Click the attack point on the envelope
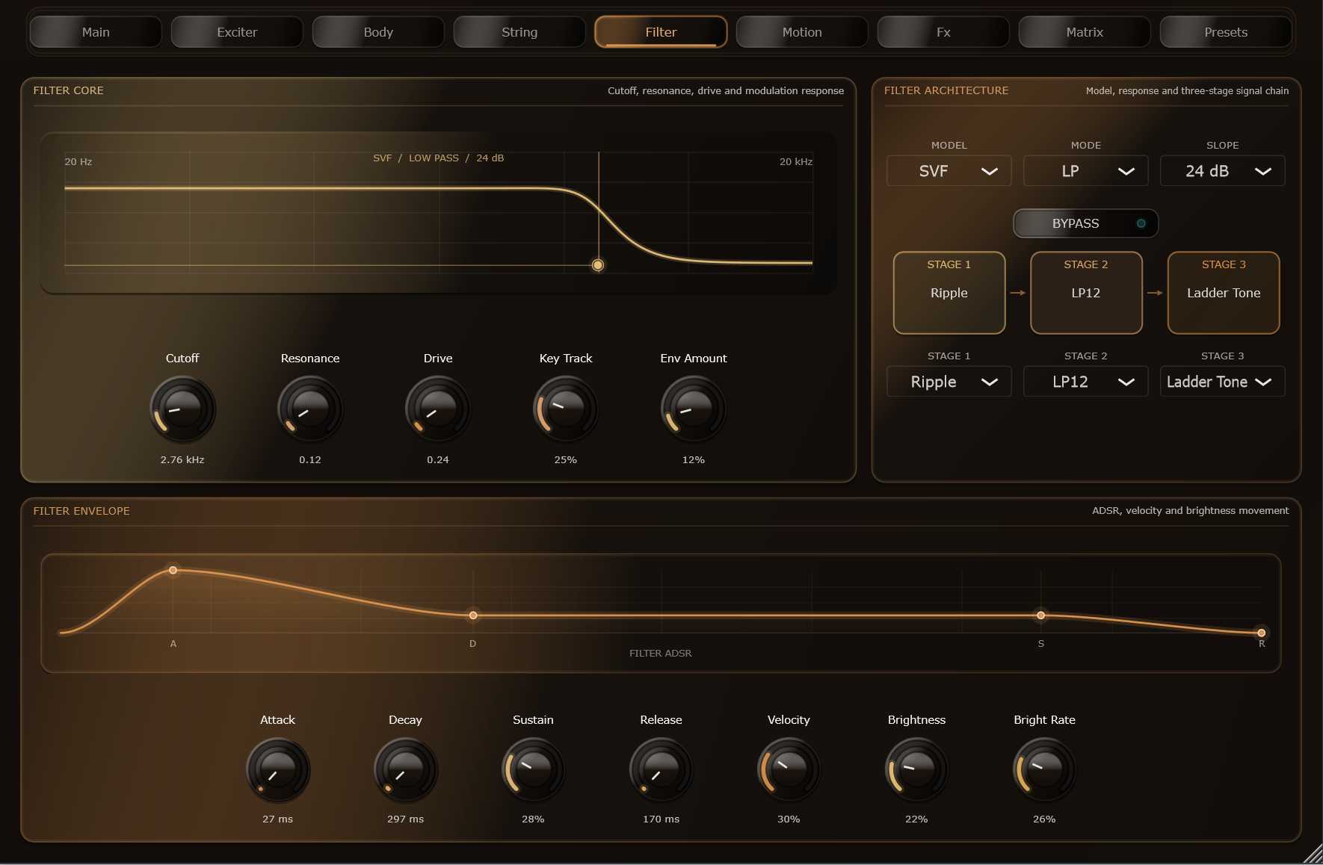The image size is (1323, 865). tap(173, 570)
